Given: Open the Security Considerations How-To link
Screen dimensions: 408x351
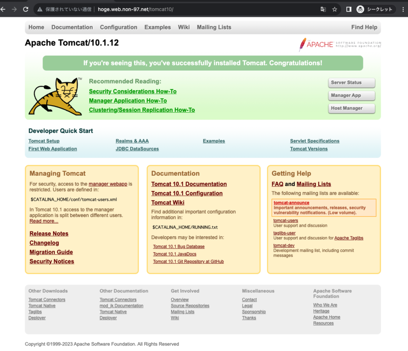Looking at the screenshot, I should coord(133,91).
